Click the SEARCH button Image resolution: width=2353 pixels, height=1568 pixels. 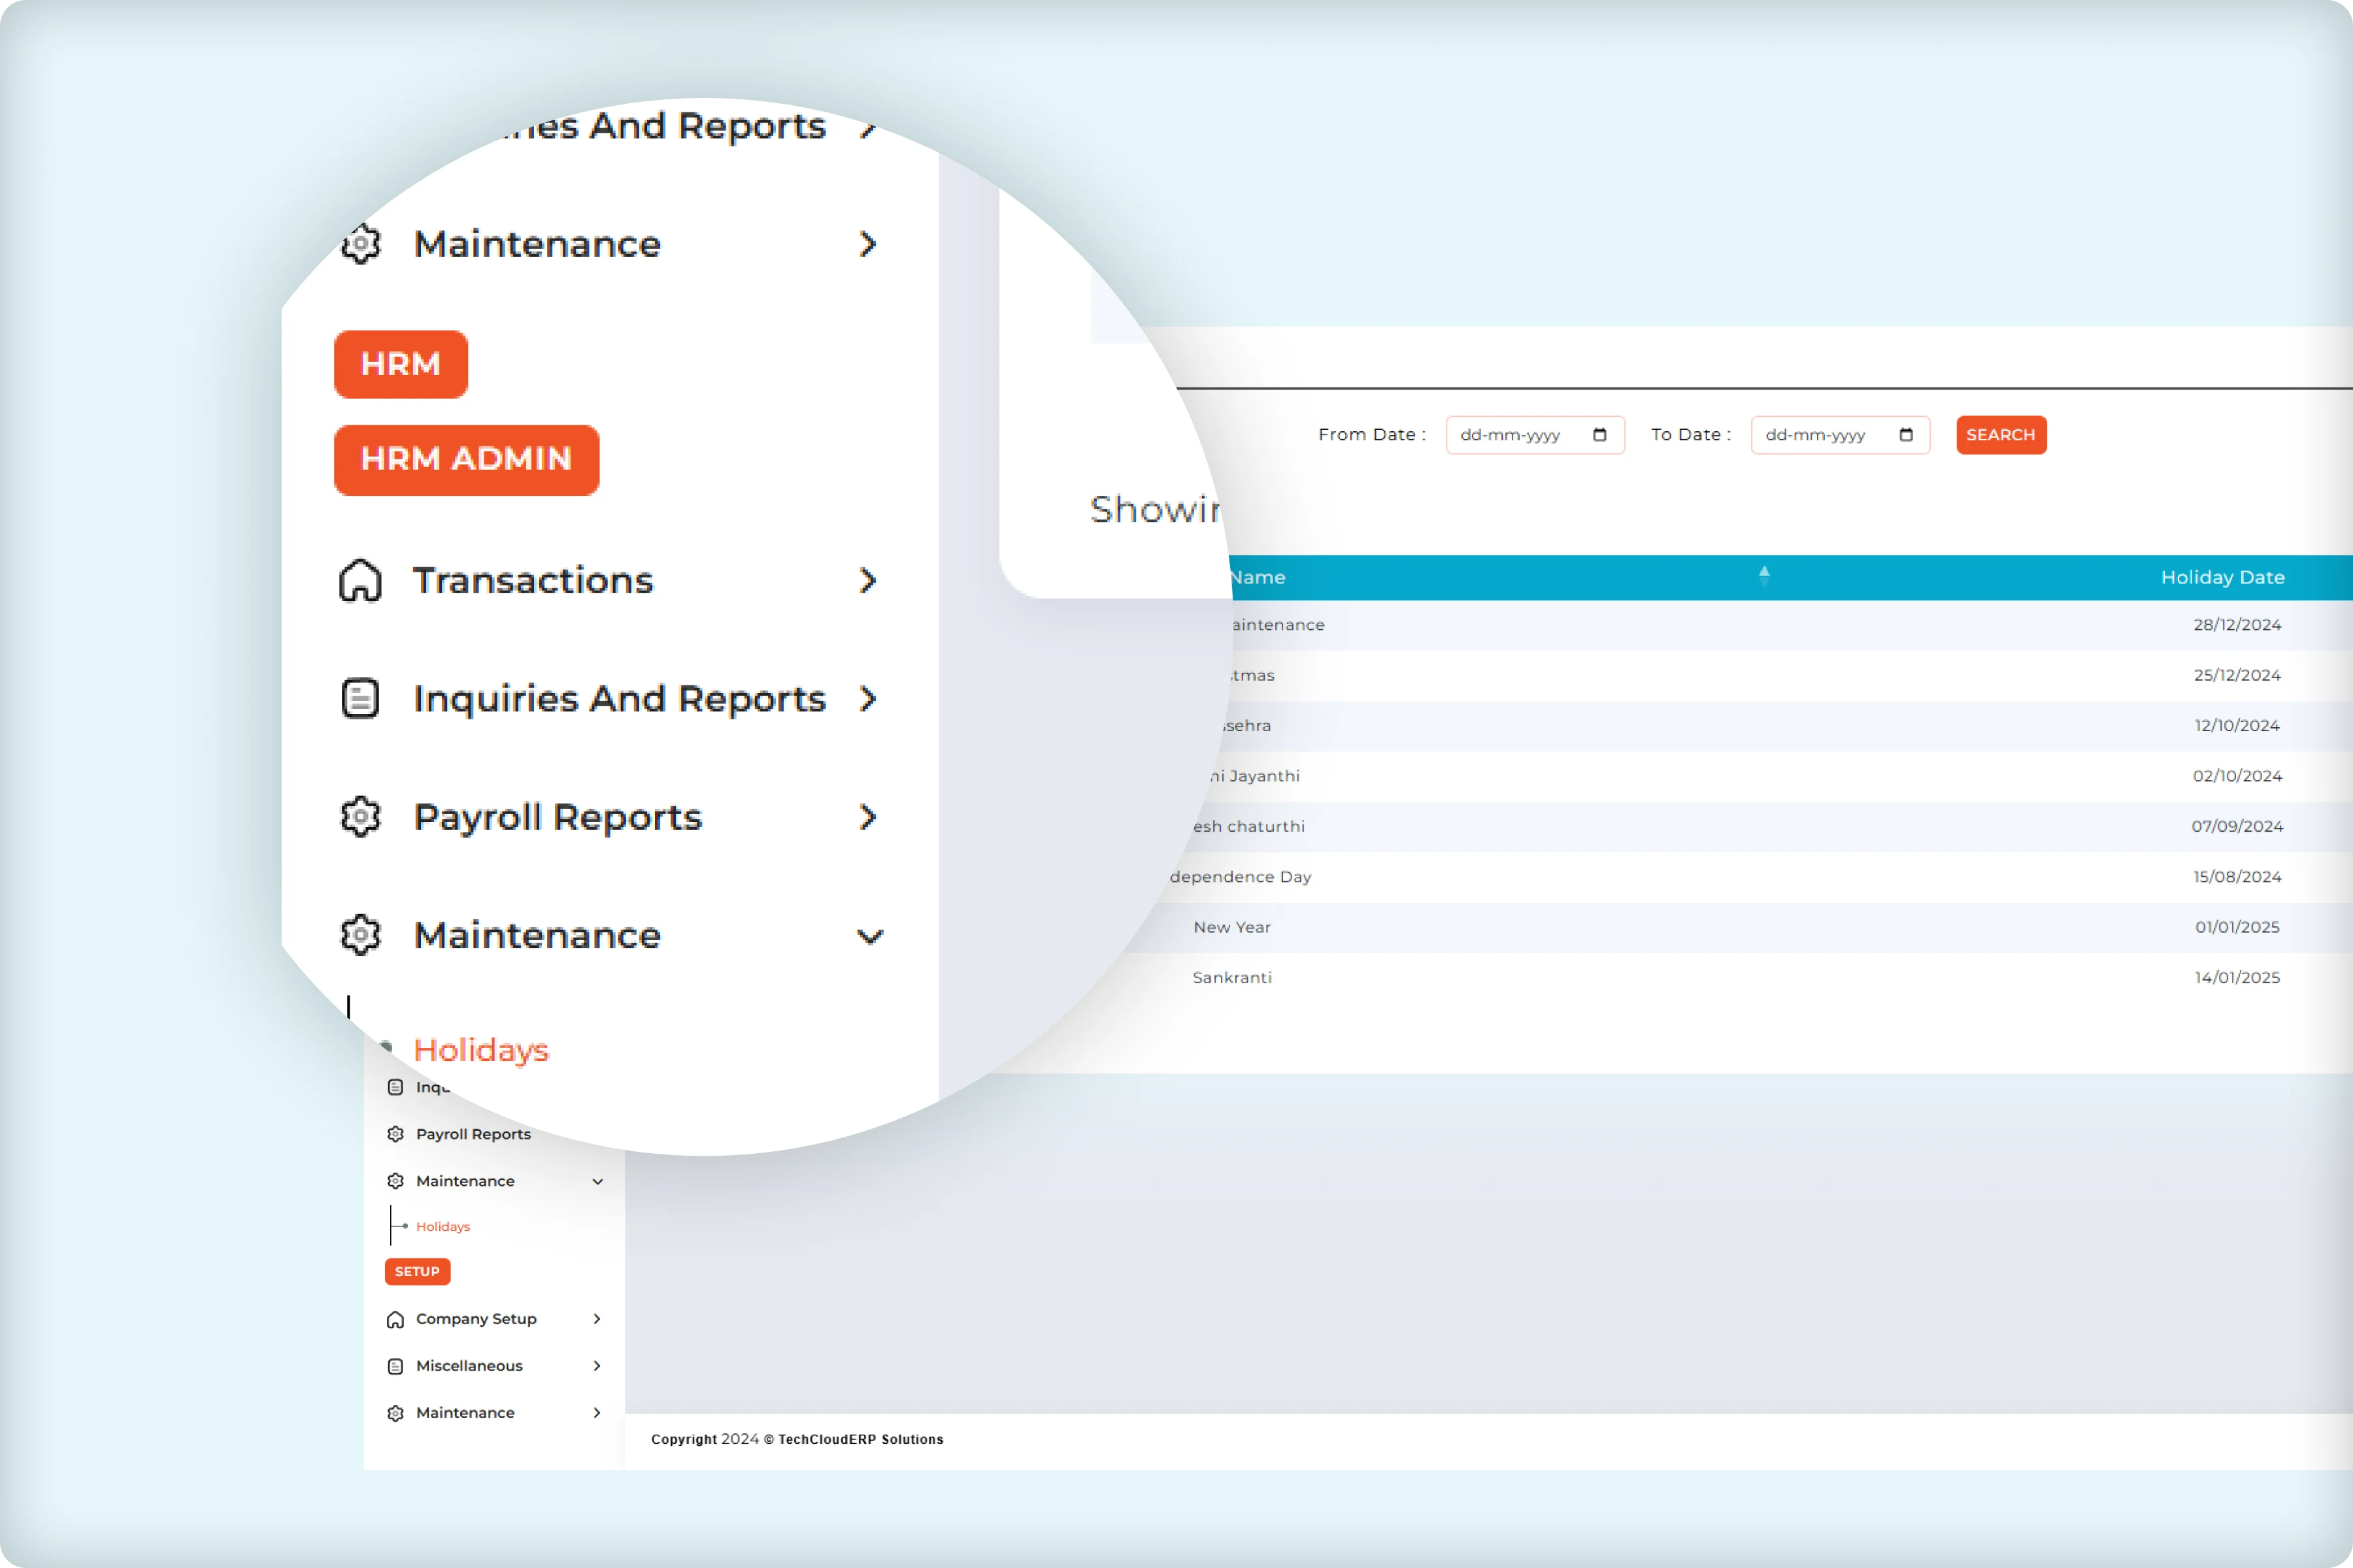point(2000,435)
